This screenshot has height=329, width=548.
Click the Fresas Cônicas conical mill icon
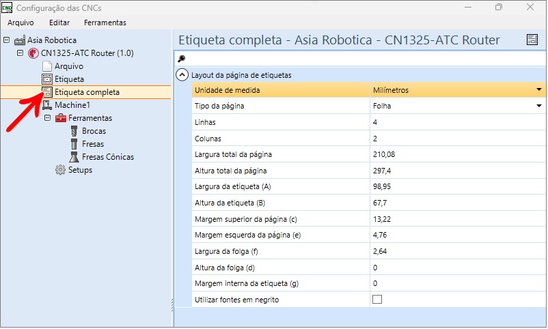click(74, 157)
